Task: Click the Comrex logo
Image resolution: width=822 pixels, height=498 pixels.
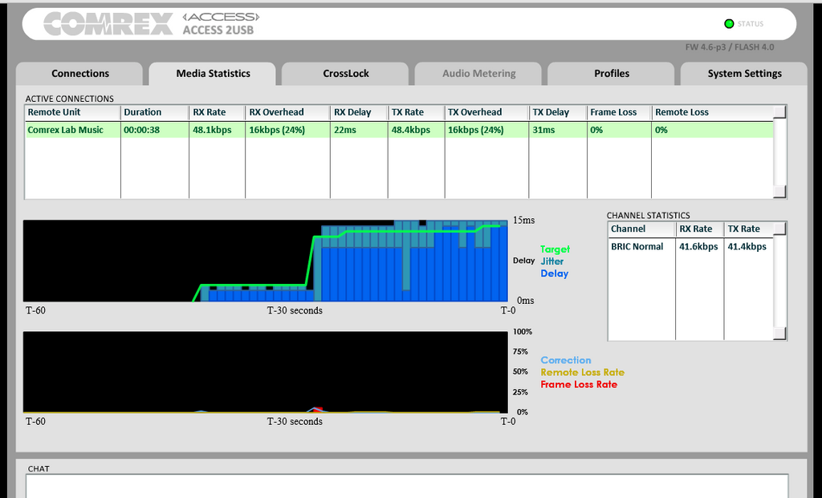Action: (108, 24)
